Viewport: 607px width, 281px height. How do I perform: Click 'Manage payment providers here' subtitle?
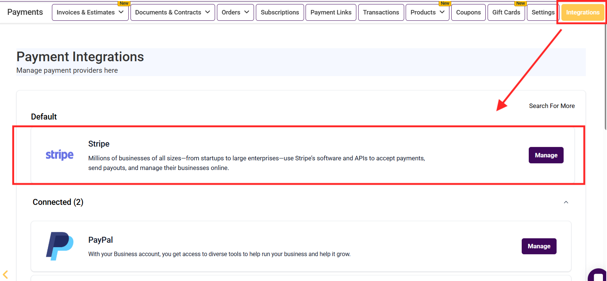(x=67, y=71)
